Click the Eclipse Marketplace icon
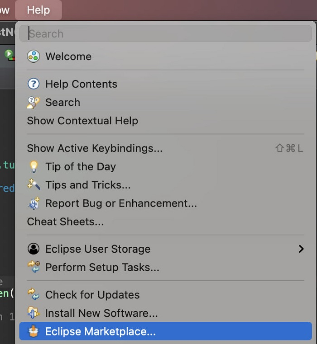317x344 pixels. click(34, 331)
